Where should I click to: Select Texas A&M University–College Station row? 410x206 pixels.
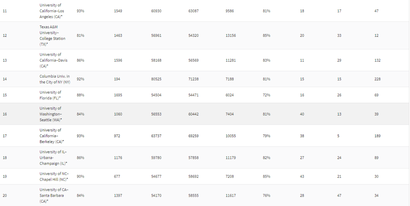point(205,36)
